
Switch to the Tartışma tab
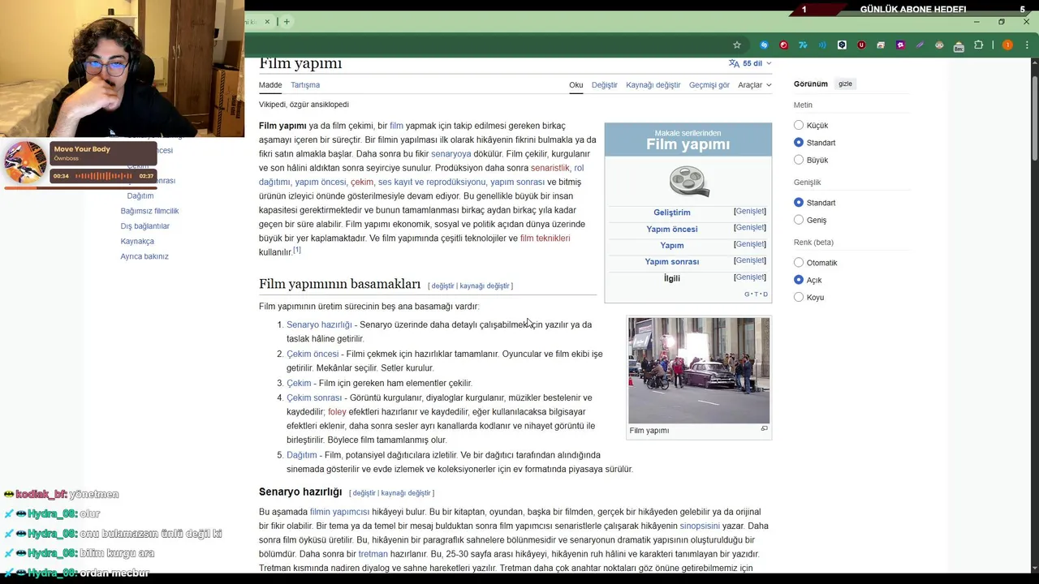coord(305,84)
